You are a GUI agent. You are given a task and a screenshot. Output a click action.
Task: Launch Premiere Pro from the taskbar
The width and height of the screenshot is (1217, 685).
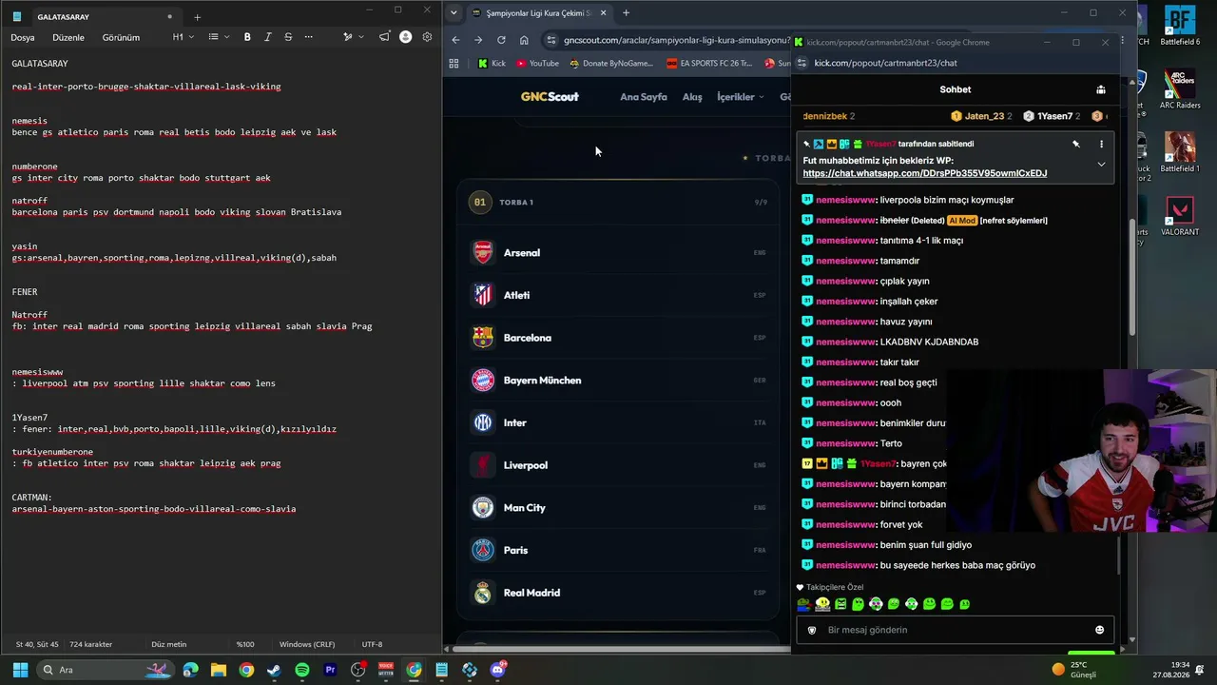click(330, 670)
